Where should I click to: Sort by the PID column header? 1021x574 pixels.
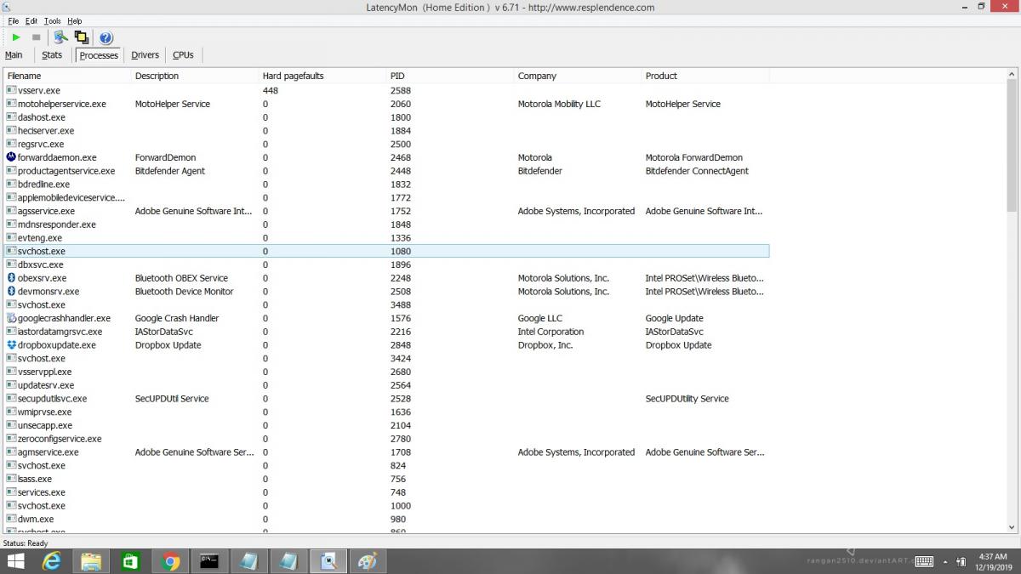point(450,76)
